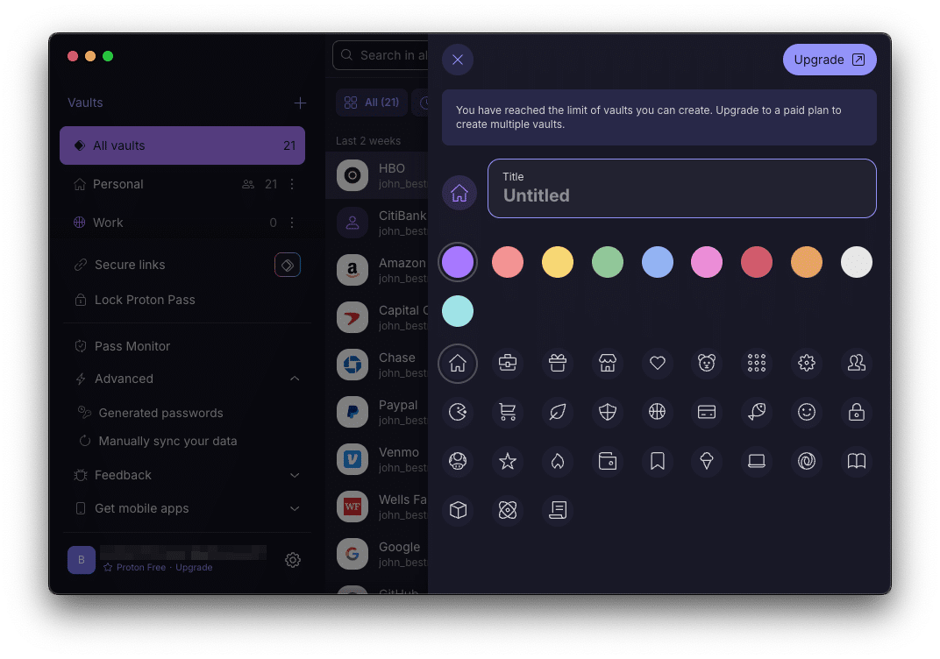Pick the shopping cart vault icon
Image resolution: width=940 pixels, height=659 pixels.
point(507,412)
